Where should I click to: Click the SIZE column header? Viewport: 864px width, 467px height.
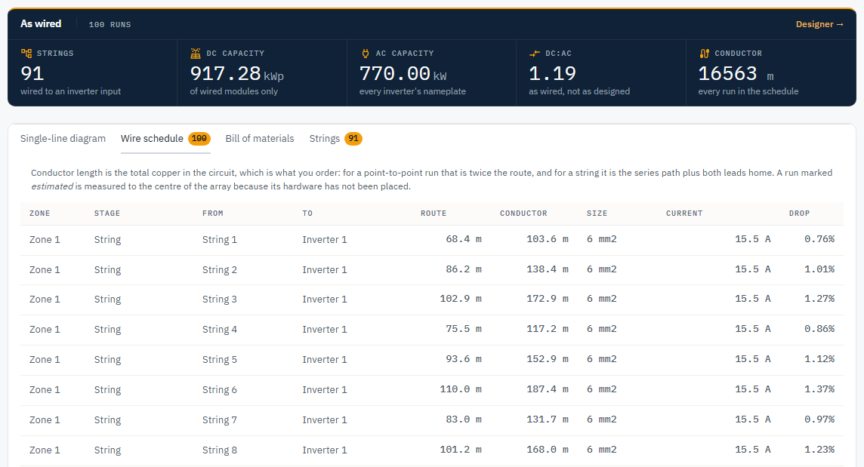pyautogui.click(x=597, y=214)
